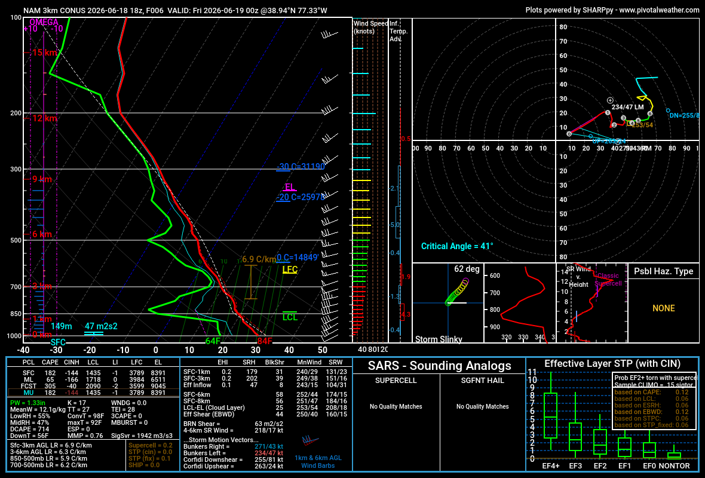
Task: Click the 84F surface temperature value
Action: (264, 341)
